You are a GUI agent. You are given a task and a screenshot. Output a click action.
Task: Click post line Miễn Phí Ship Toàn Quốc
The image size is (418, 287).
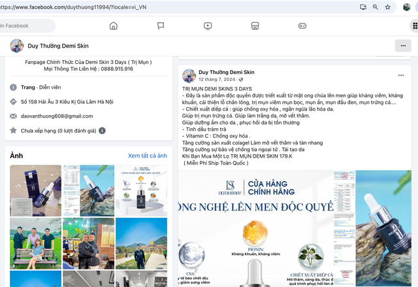tap(216, 163)
